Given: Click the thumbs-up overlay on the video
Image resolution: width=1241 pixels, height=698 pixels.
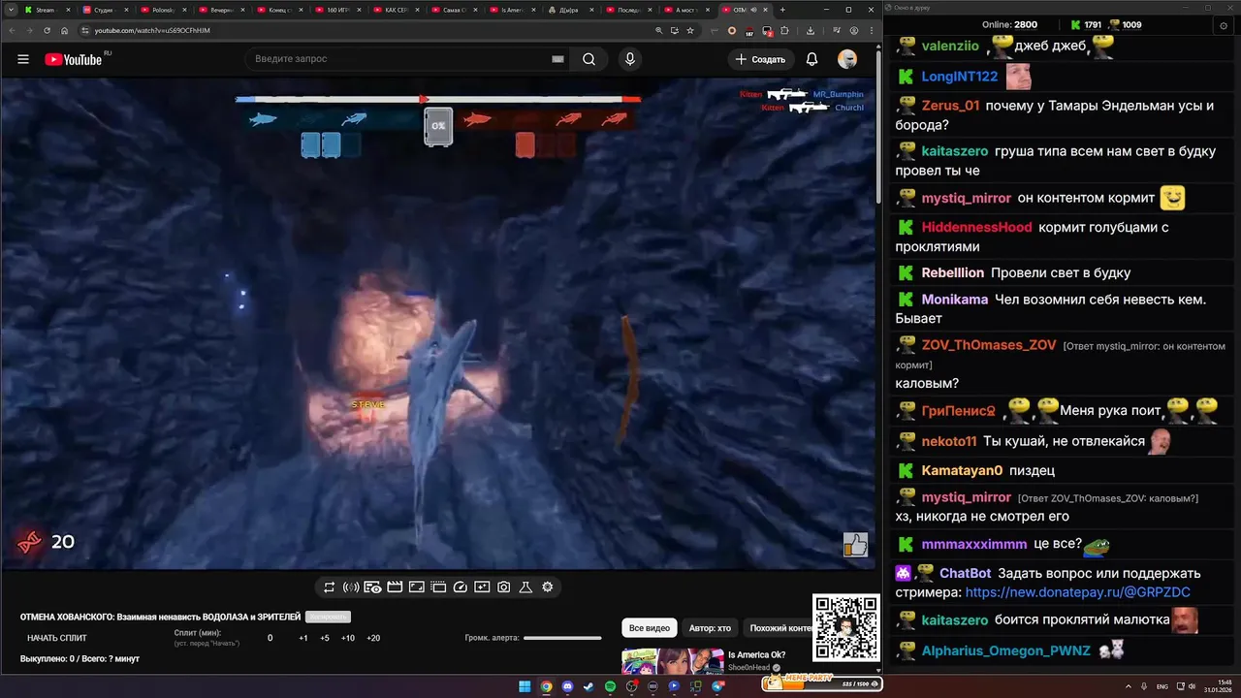Looking at the screenshot, I should pyautogui.click(x=855, y=545).
